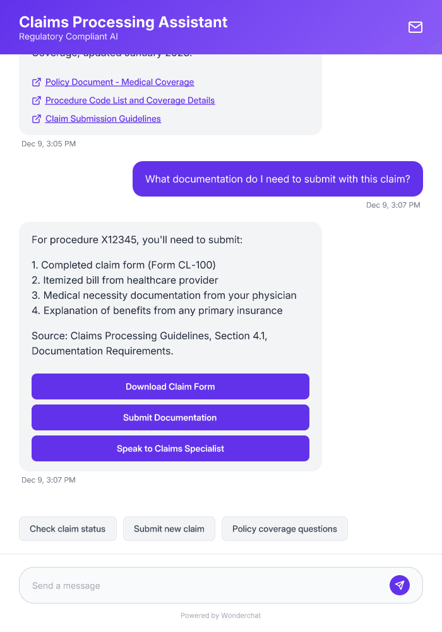
Task: Click the Submit Documentation button
Action: 170,417
